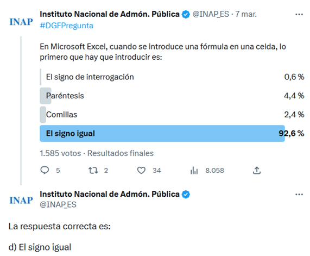Click the retweet arrows icon
This screenshot has height=256, width=310.
[93, 170]
